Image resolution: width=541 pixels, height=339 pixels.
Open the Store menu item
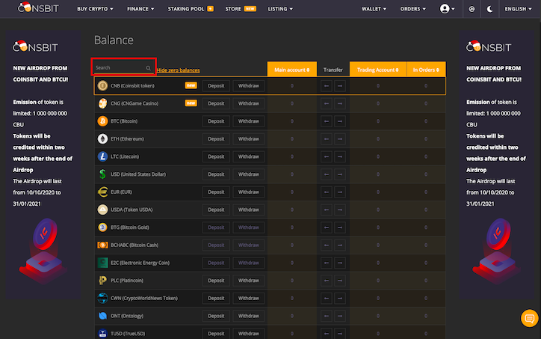tap(241, 9)
